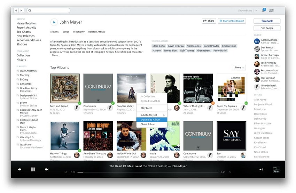This screenshot has height=193, width=296.
Task: Switch to the Albums tab
Action: pos(54,32)
